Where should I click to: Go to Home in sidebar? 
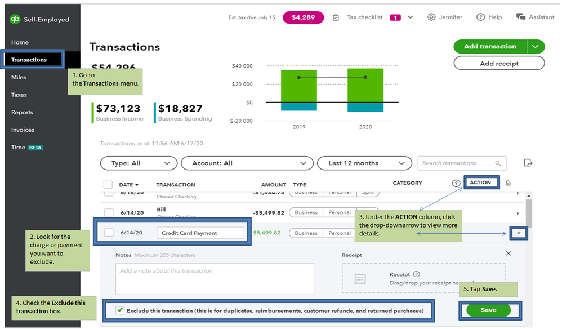tap(20, 42)
